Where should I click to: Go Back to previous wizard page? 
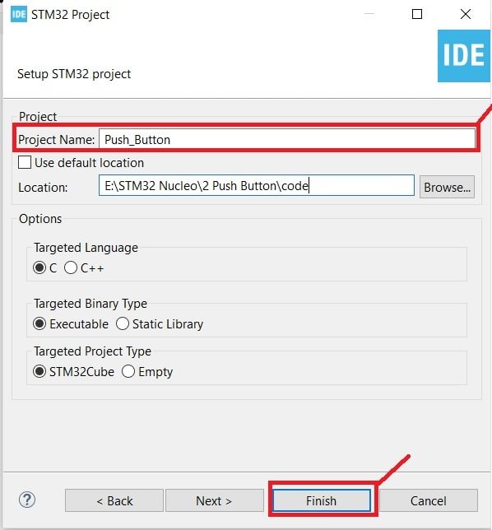click(114, 500)
